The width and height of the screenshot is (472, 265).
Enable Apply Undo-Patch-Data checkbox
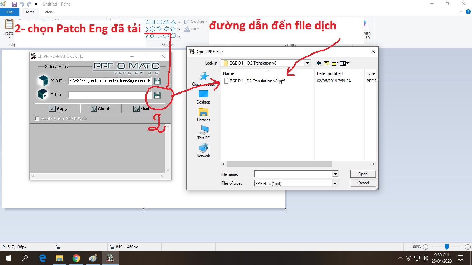[x=37, y=119]
